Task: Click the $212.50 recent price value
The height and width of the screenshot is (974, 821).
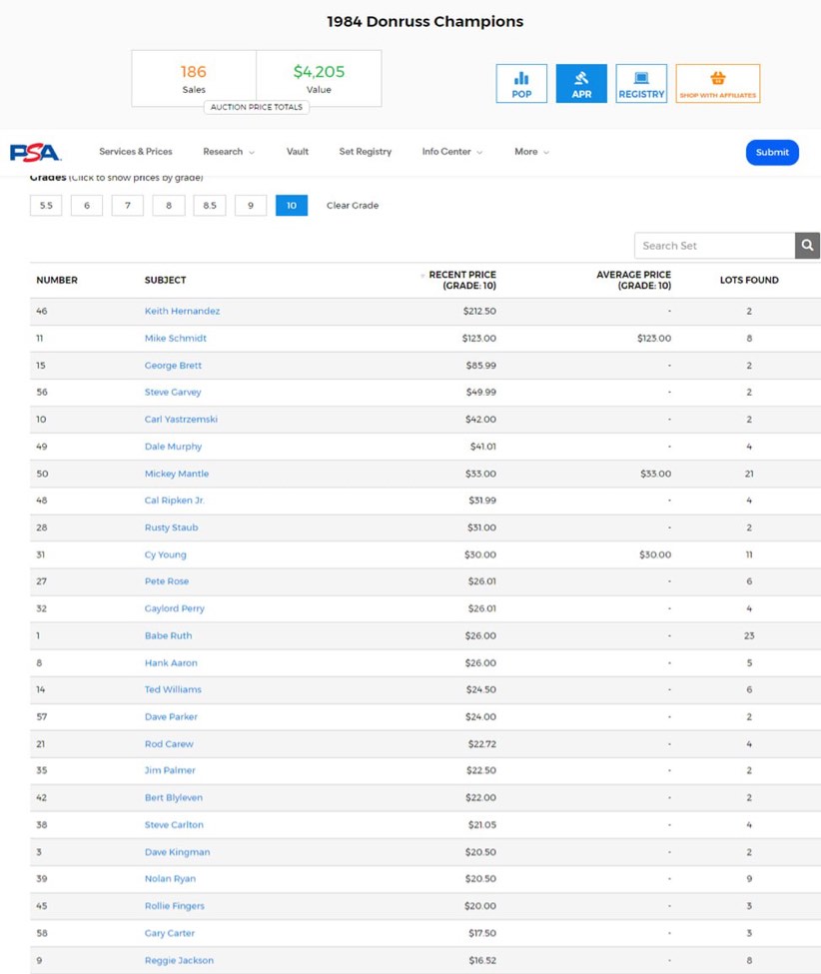Action: pyautogui.click(x=479, y=312)
